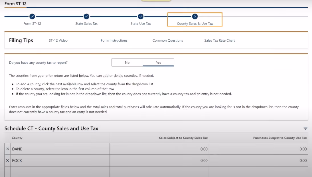Edit DANE sales subject to county sales tax
312x177 pixels.
[x=159, y=149]
